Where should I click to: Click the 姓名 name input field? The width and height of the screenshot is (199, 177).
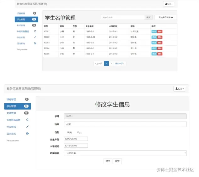pos(125,124)
